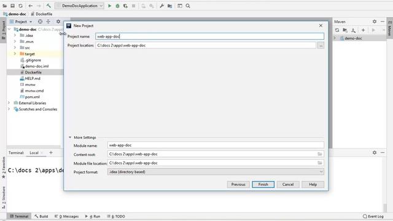Open the Terminal tool window tab at bottom
Viewport: 393px width, 221px height.
(x=19, y=216)
